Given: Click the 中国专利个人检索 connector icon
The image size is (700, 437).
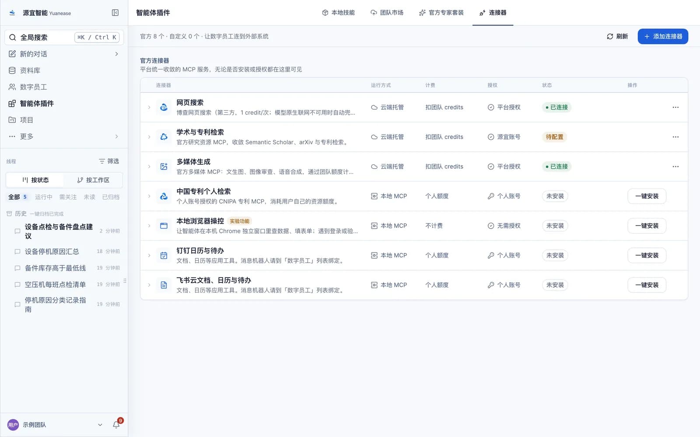Looking at the screenshot, I should (x=164, y=196).
